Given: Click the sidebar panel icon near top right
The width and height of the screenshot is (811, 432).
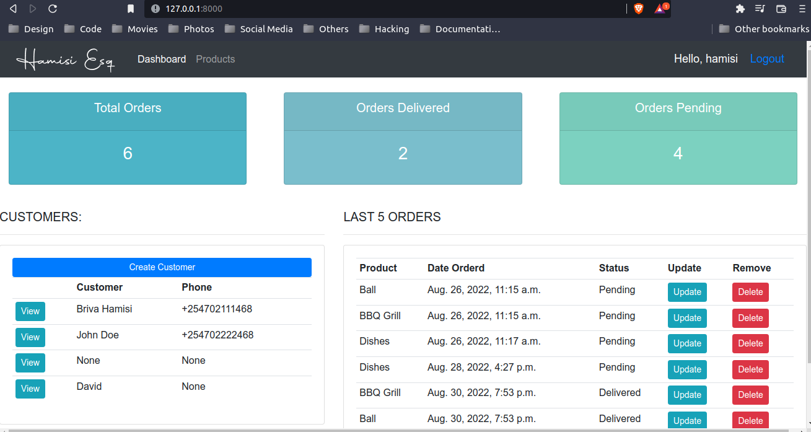Looking at the screenshot, I should point(781,9).
